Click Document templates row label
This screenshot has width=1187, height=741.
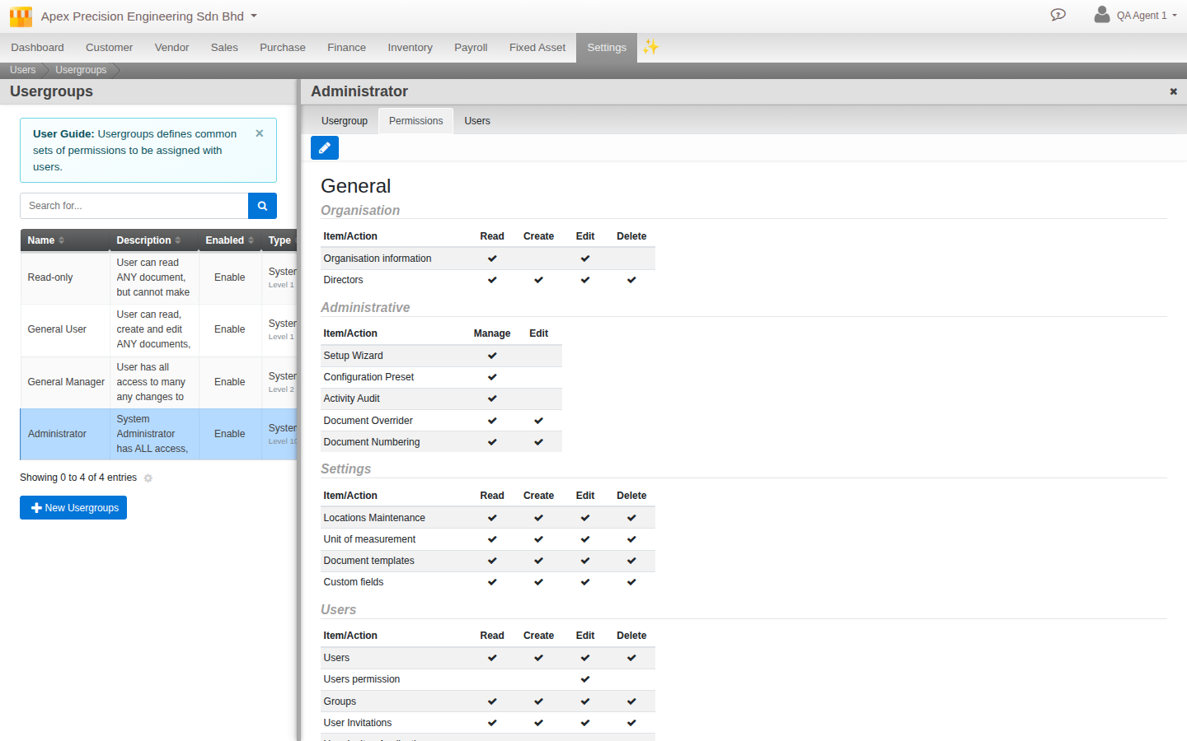[368, 561]
